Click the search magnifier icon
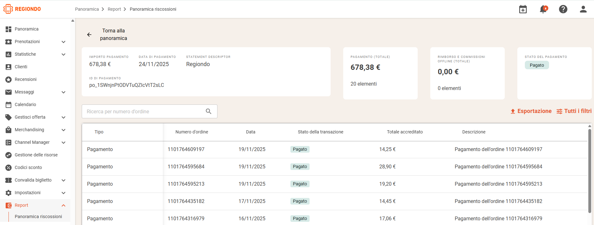The height and width of the screenshot is (225, 594). point(208,111)
